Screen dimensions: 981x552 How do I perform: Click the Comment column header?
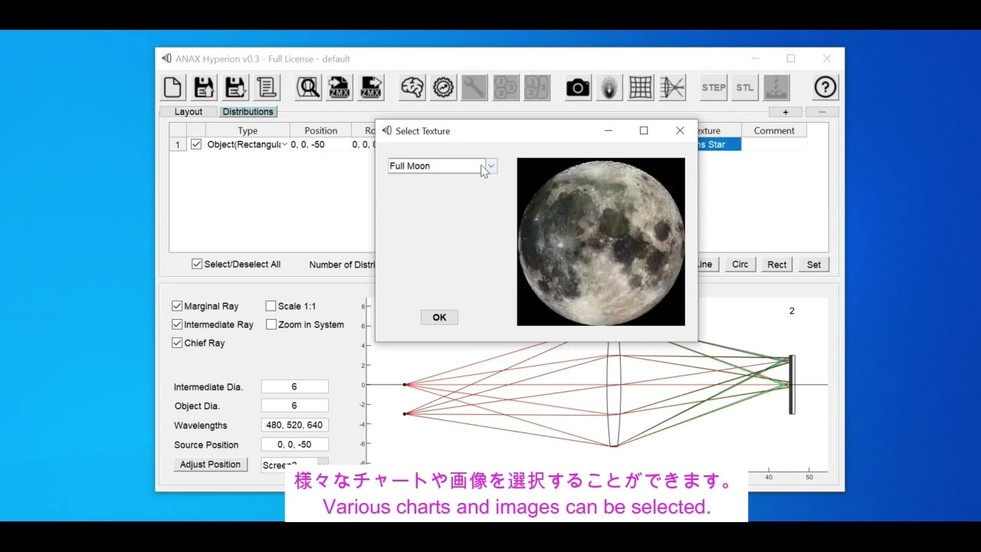(774, 130)
